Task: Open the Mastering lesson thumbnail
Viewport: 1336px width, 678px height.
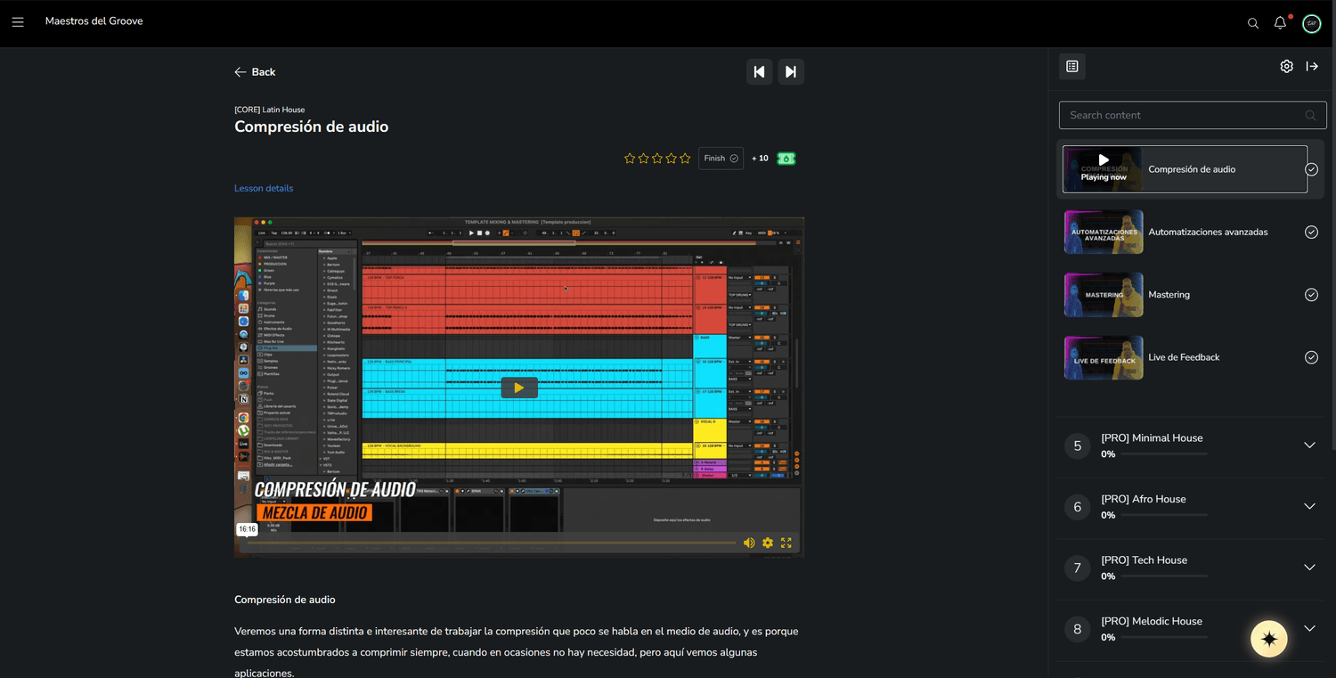Action: [x=1104, y=295]
